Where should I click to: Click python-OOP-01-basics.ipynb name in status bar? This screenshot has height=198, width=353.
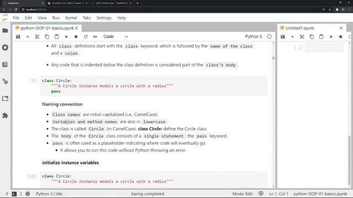coord(320,194)
